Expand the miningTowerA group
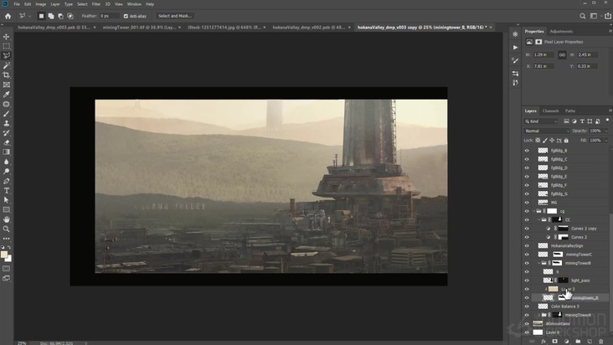Screen dimensions: 613x345 click(x=539, y=315)
